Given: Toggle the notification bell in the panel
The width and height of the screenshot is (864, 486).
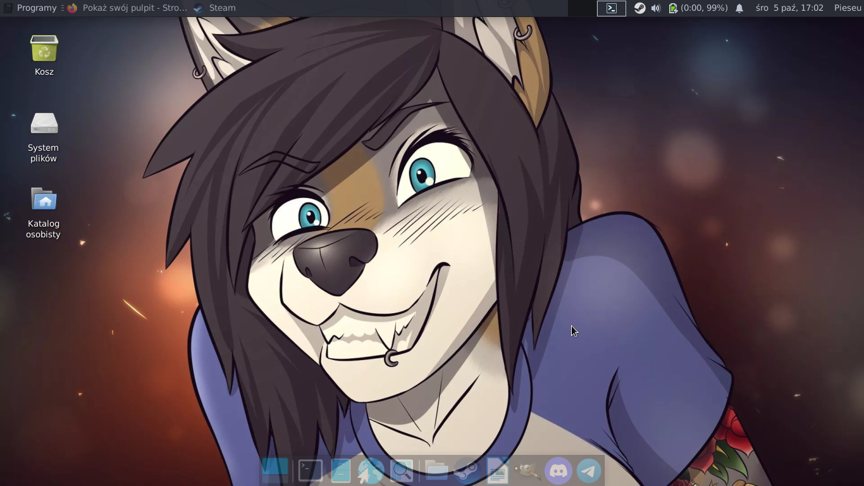Looking at the screenshot, I should [740, 8].
